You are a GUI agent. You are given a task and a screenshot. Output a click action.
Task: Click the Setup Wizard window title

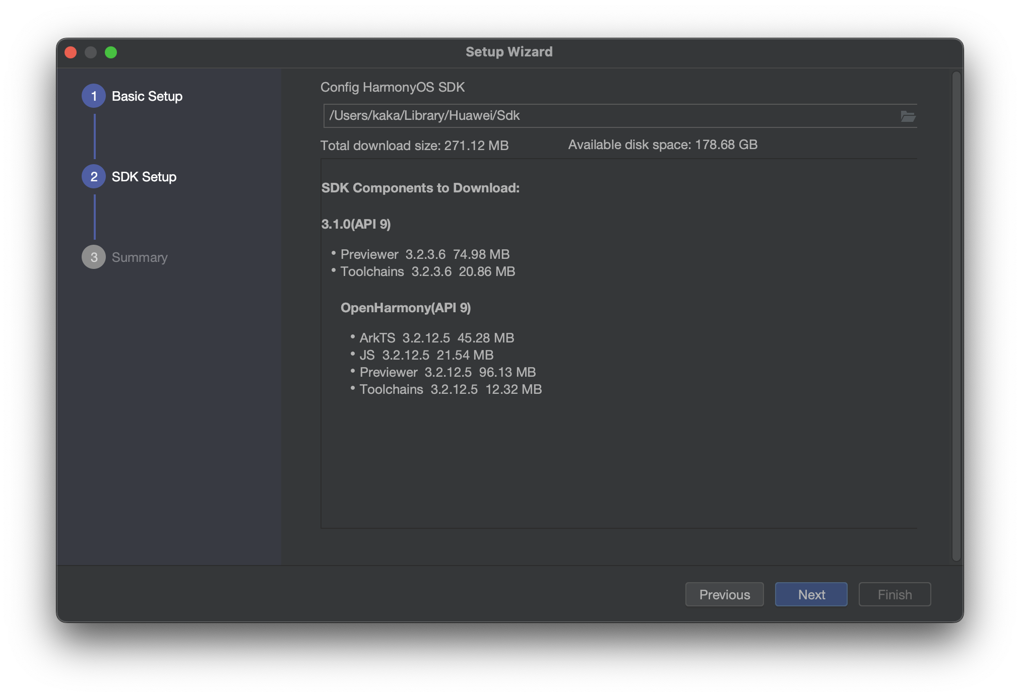(509, 52)
